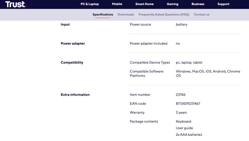Click the Power adapter section heading
The height and width of the screenshot is (141, 249).
coord(73,43)
